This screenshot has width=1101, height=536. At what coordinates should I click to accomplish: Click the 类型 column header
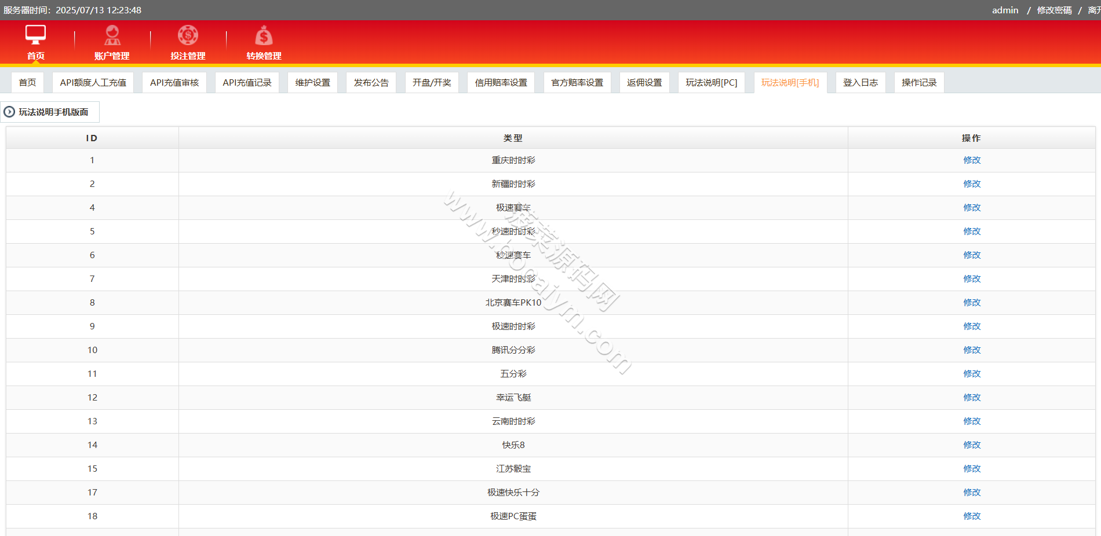513,138
